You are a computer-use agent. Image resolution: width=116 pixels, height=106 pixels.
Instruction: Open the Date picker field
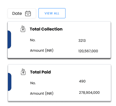pos(22,13)
